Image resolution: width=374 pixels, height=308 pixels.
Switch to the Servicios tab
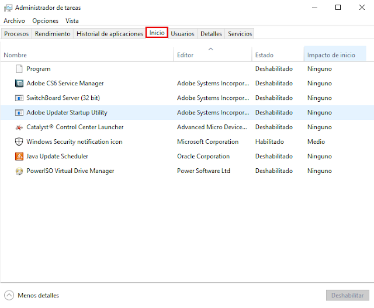[x=240, y=34]
